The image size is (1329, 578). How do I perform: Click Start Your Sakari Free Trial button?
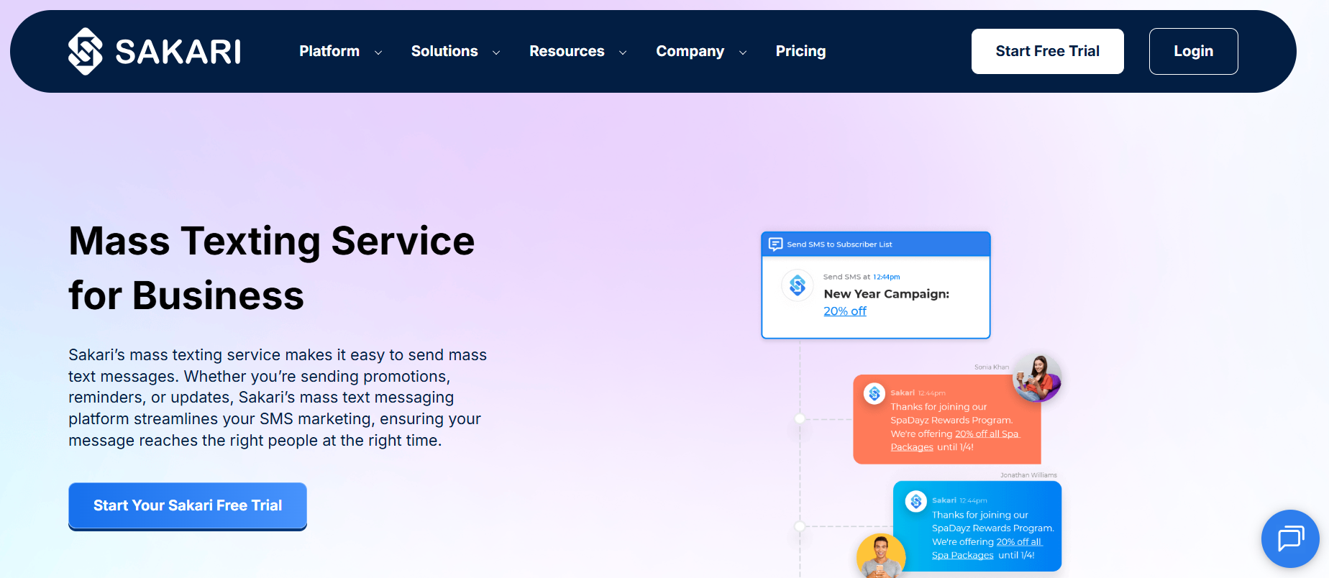click(188, 505)
